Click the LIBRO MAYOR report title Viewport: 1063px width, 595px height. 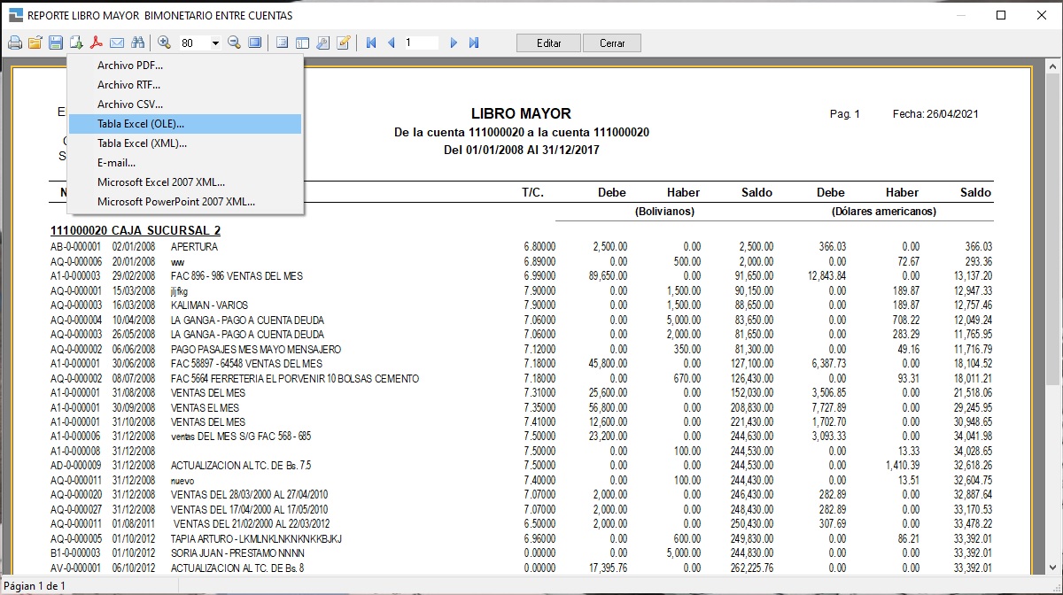click(x=521, y=113)
